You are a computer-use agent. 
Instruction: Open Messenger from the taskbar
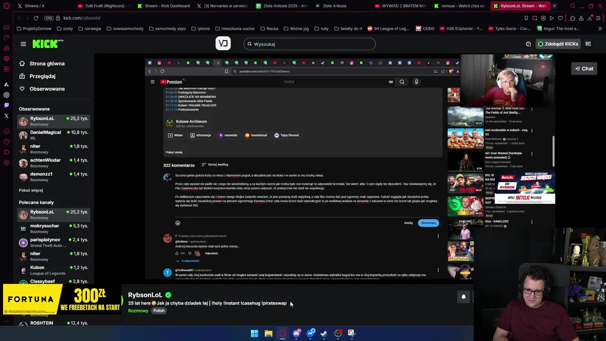coord(310,333)
